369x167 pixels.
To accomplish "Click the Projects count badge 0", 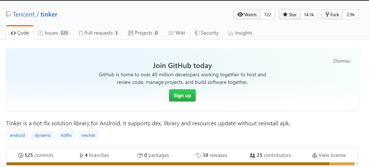I will [156, 33].
